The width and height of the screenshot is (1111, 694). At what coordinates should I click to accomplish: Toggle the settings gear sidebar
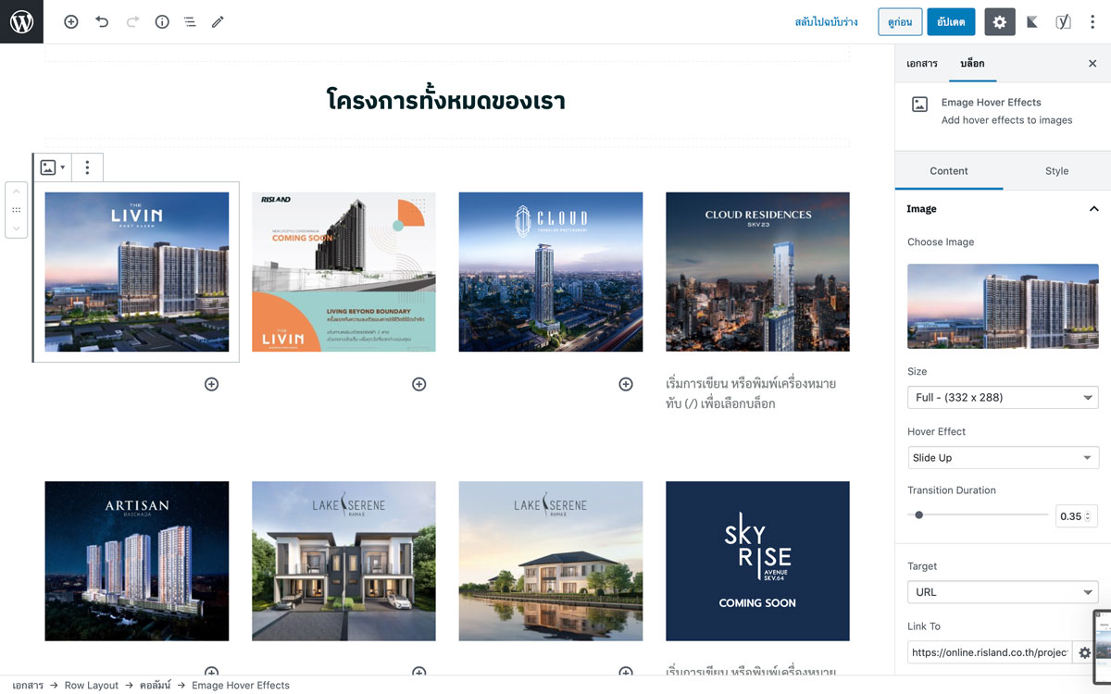[999, 21]
